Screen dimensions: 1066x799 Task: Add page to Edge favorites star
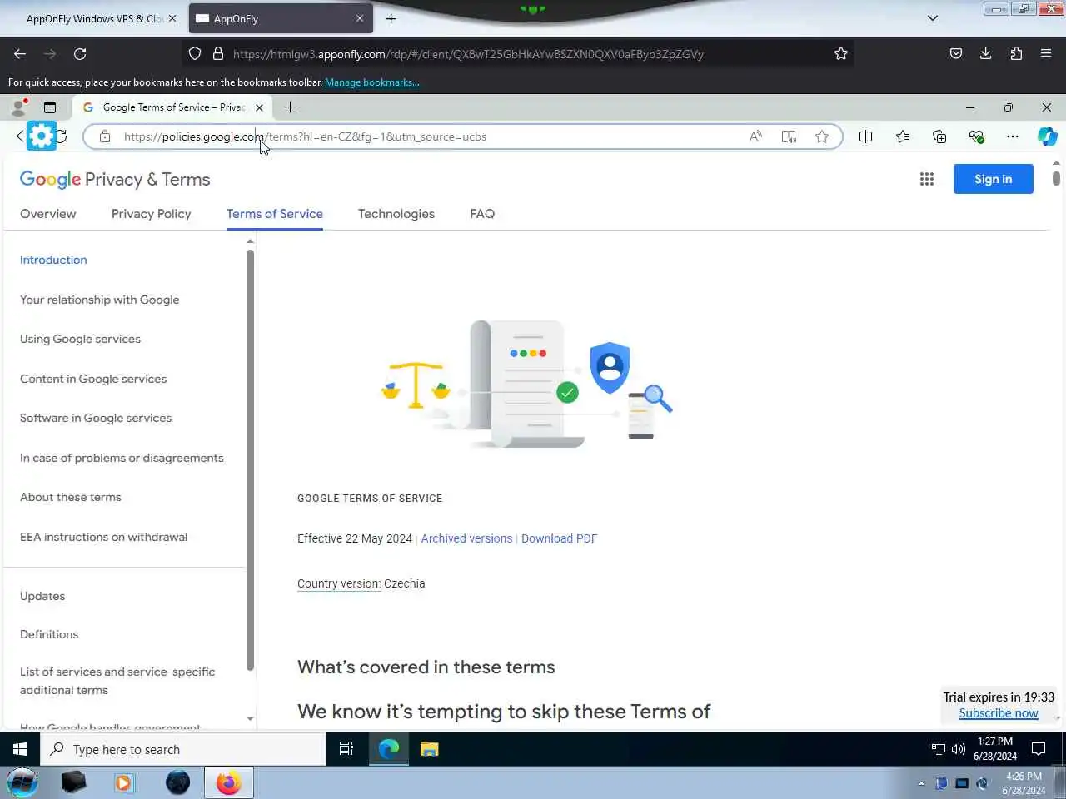click(822, 136)
